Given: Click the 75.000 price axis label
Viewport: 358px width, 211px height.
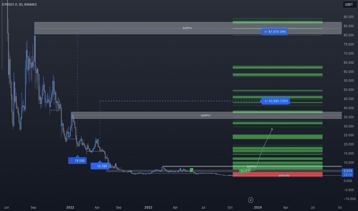Looking at the screenshot, I should coord(349,44).
